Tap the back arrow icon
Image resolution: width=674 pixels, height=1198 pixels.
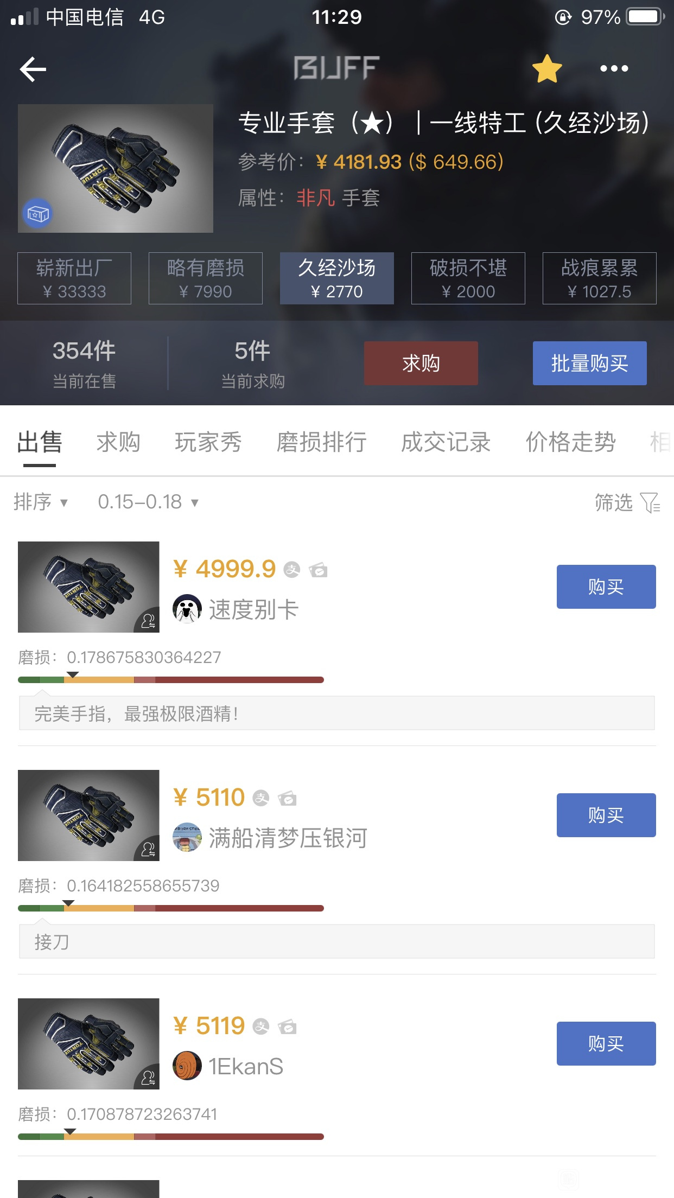coord(33,69)
